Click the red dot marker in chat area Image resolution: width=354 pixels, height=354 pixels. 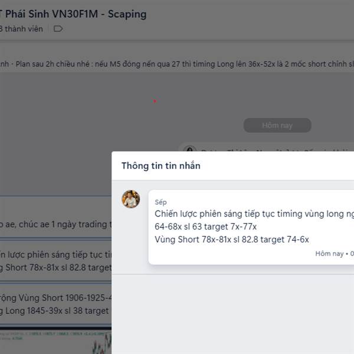155,101
